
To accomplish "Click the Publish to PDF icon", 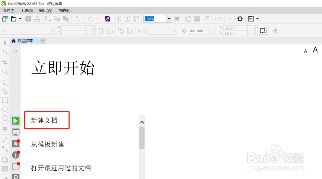I will [x=136, y=19].
